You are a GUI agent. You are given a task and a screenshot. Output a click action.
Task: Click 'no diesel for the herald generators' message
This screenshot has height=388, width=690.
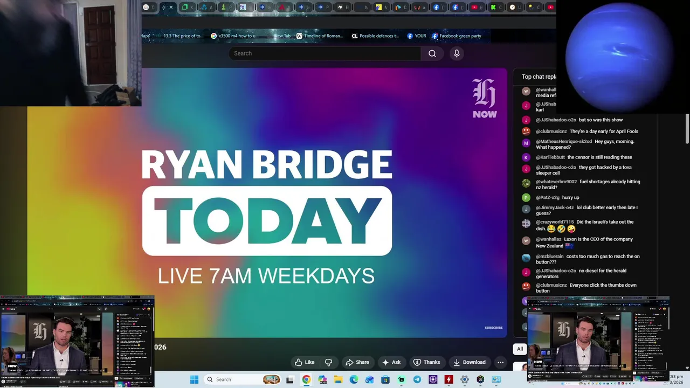581,273
